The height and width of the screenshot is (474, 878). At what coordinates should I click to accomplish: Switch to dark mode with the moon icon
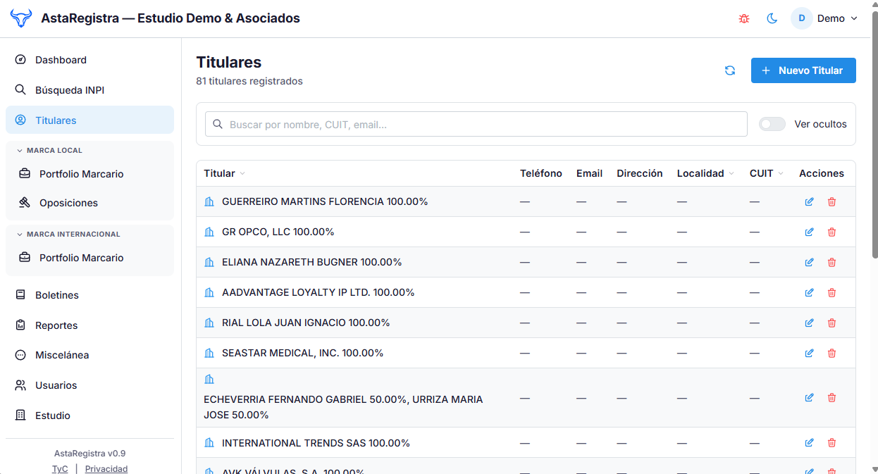pos(772,19)
